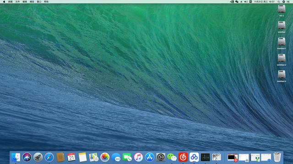
Task: Launch Safari compass icon in Dock
Action: pyautogui.click(x=49, y=157)
